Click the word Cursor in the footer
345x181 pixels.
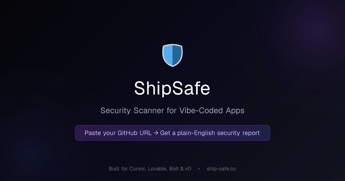click(x=138, y=169)
